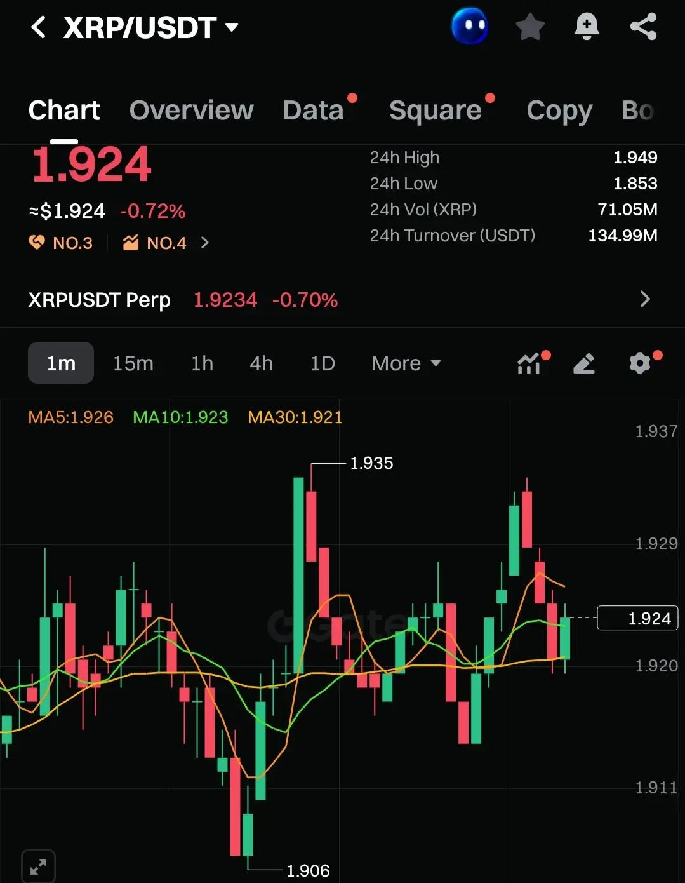
Task: Tap the perp change -0.70%
Action: (305, 300)
